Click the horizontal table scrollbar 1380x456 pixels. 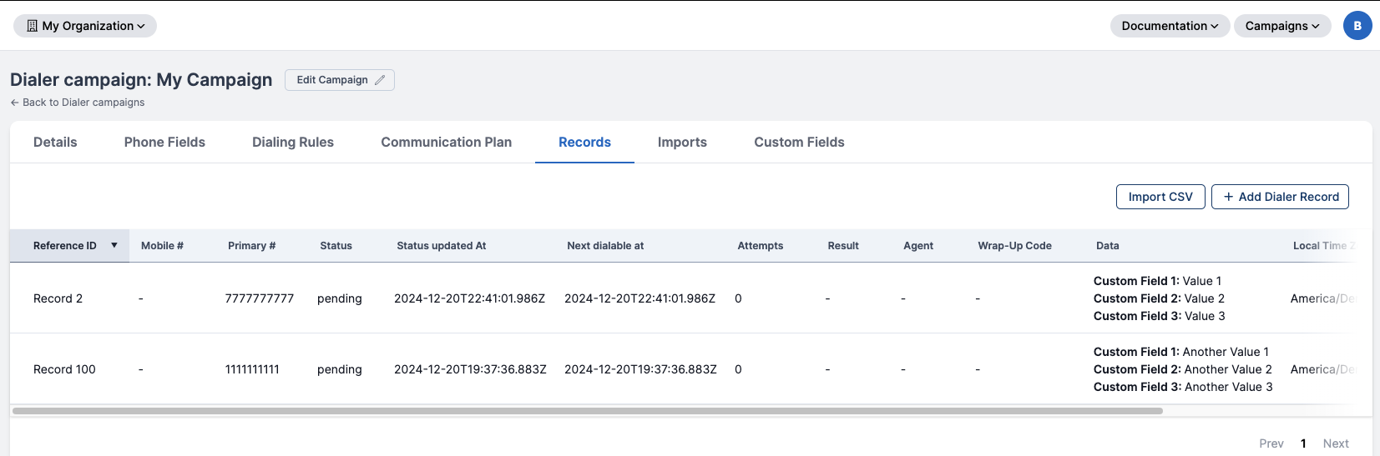(588, 411)
